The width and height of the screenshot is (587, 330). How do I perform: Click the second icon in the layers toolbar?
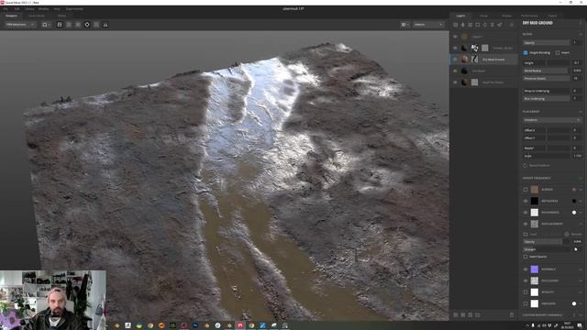462,25
